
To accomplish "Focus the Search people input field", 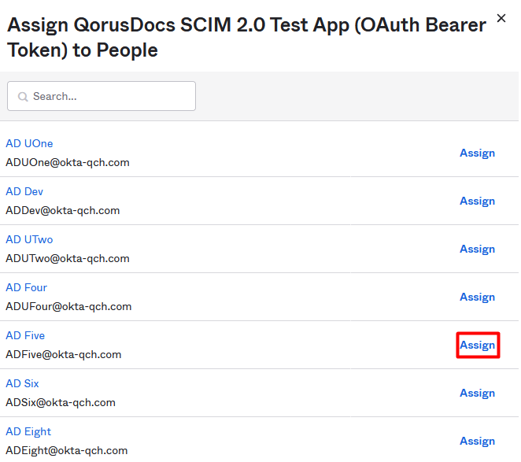I will [102, 96].
